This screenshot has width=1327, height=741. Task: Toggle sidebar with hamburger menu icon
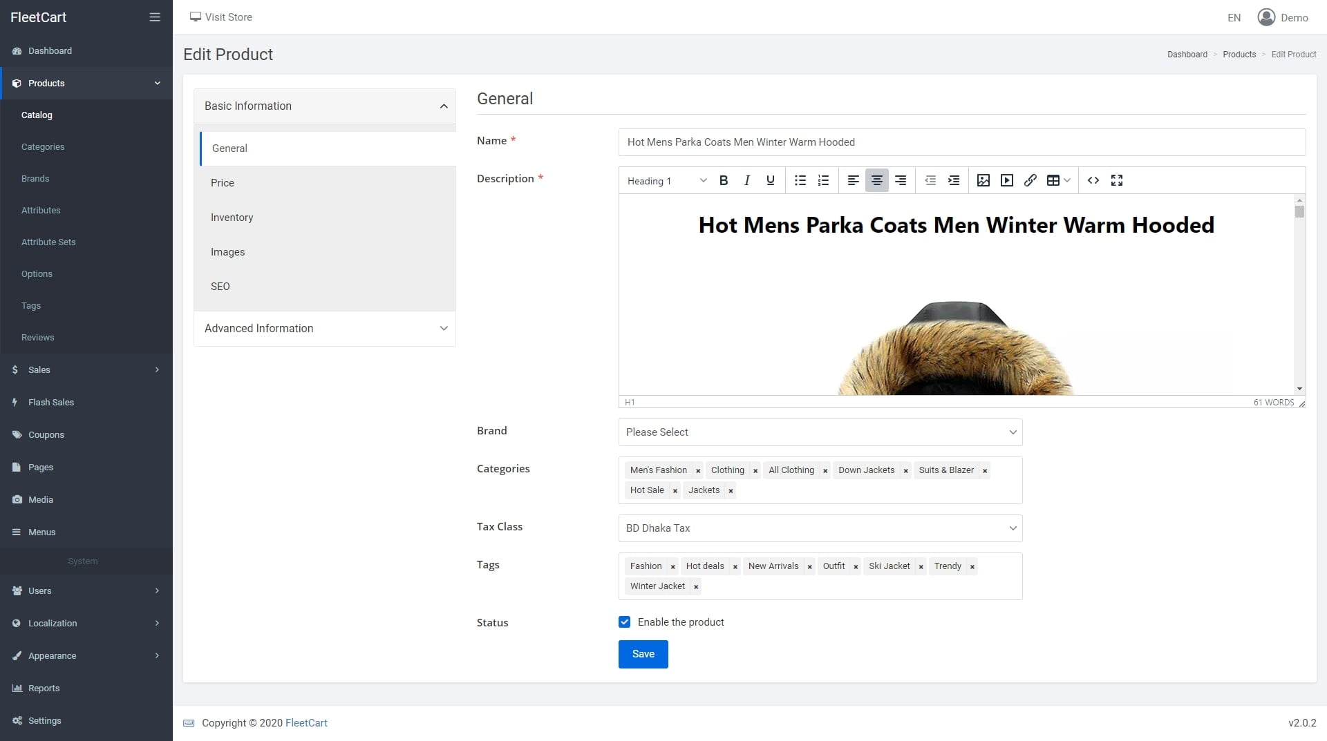tap(155, 17)
